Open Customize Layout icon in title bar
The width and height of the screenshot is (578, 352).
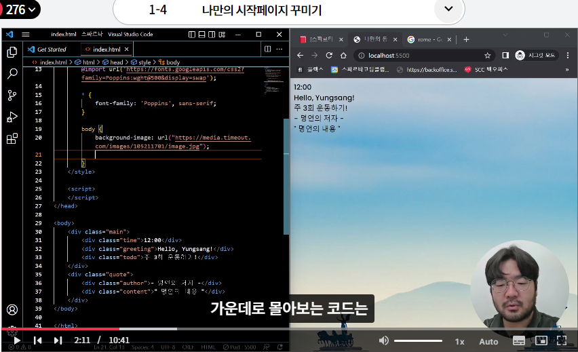click(222, 35)
